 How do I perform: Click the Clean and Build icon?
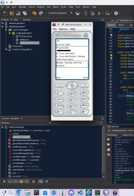tap(92, 13)
